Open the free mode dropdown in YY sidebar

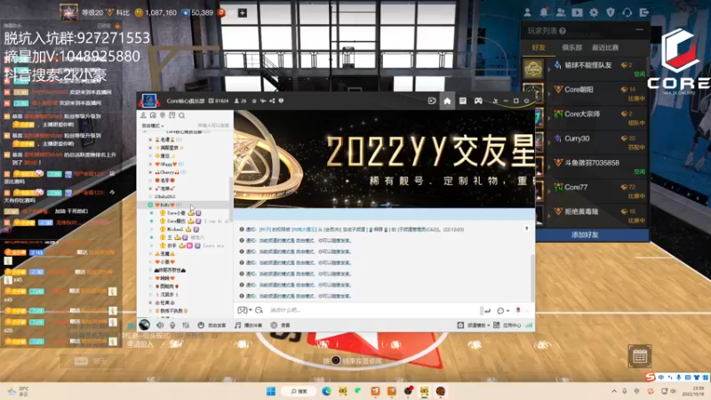click(153, 125)
